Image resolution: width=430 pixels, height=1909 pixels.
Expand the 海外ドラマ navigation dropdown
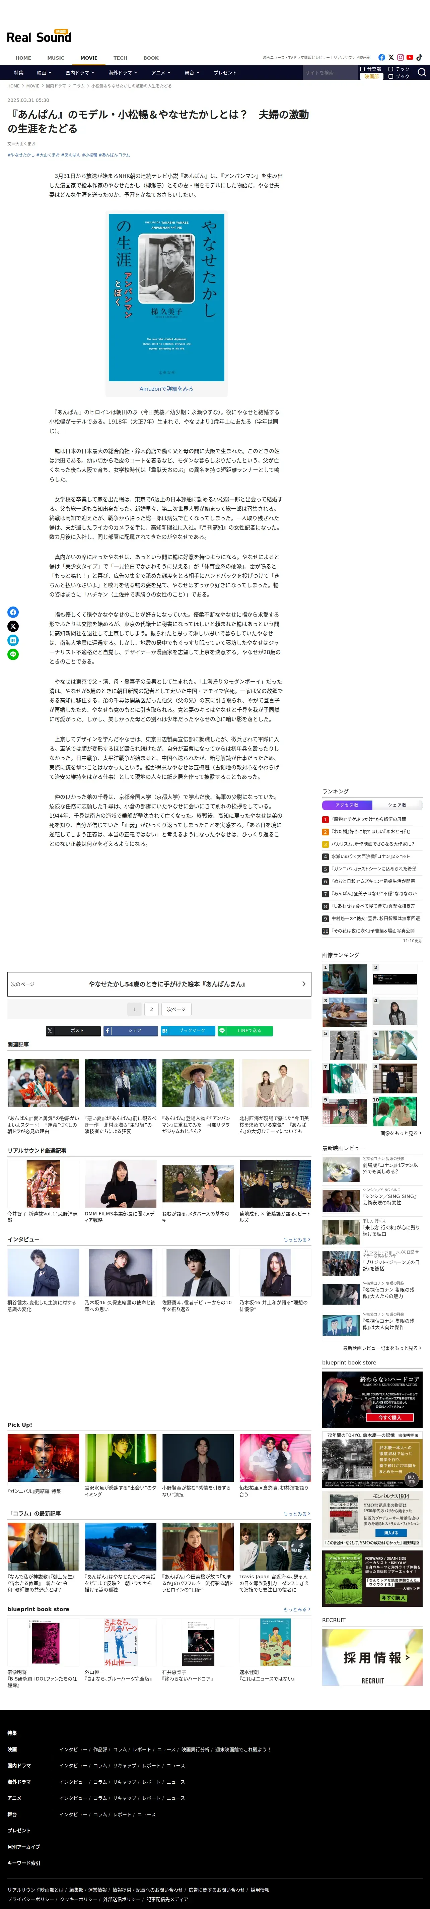(x=123, y=73)
